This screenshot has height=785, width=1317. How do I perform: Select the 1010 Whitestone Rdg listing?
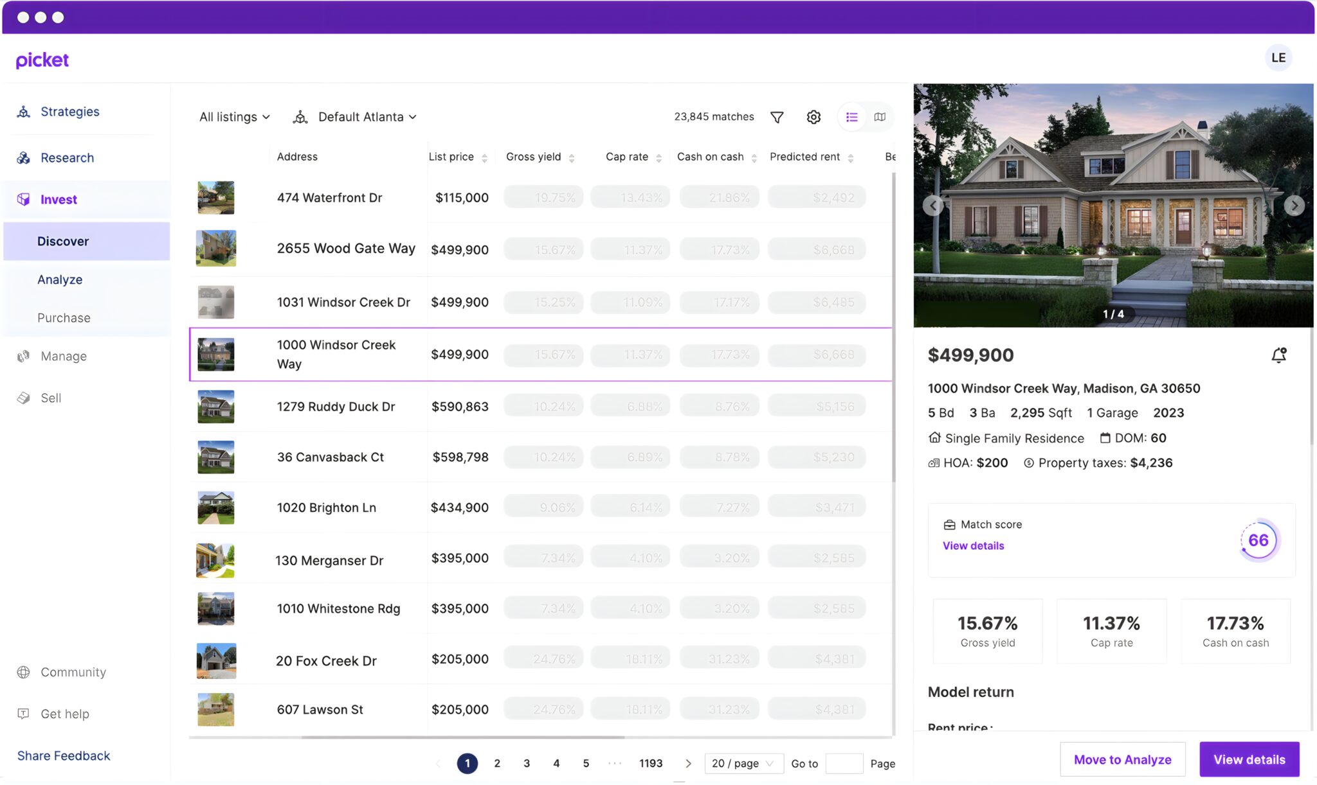click(541, 608)
